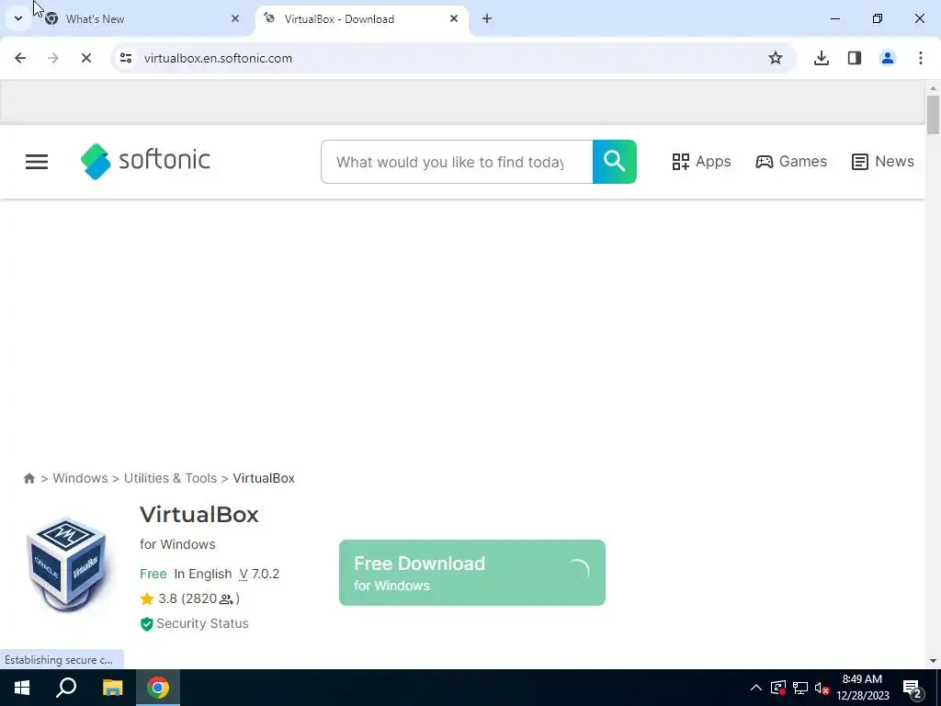Open Chrome downloads icon
Image resolution: width=941 pixels, height=706 pixels.
coord(822,58)
